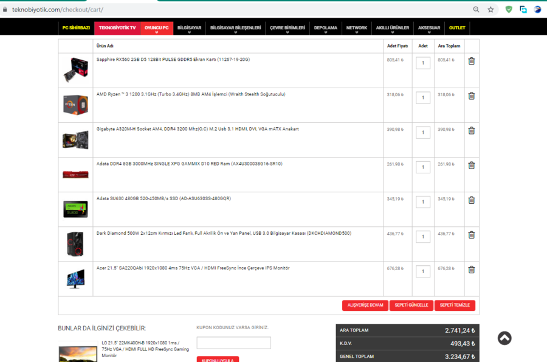Click the Ara Toplam column header
This screenshot has height=362, width=547.
[x=449, y=46]
